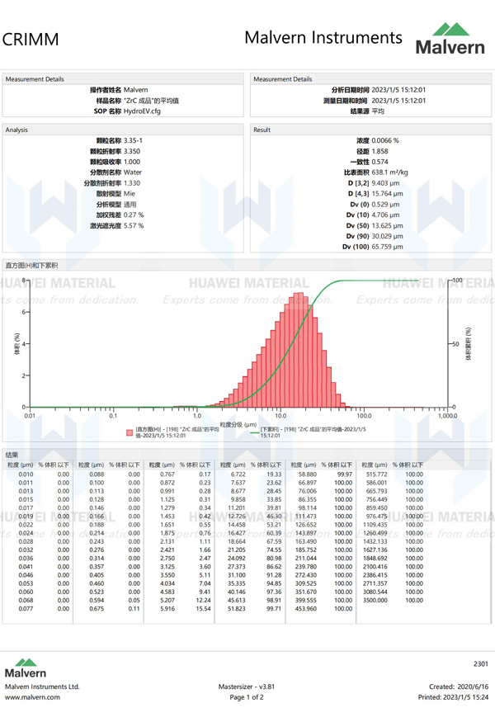The width and height of the screenshot is (495, 722).
Task: Click the Malvern Instruments header title
Action: pos(323,38)
